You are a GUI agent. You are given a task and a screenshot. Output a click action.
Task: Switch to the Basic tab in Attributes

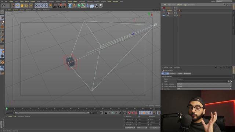click(x=165, y=73)
